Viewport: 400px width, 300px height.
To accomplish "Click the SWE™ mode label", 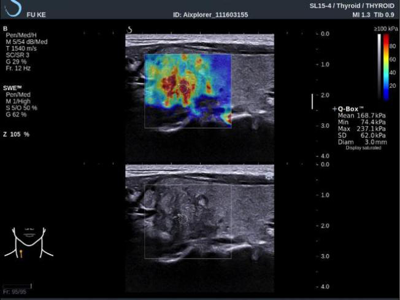I will [x=12, y=88].
